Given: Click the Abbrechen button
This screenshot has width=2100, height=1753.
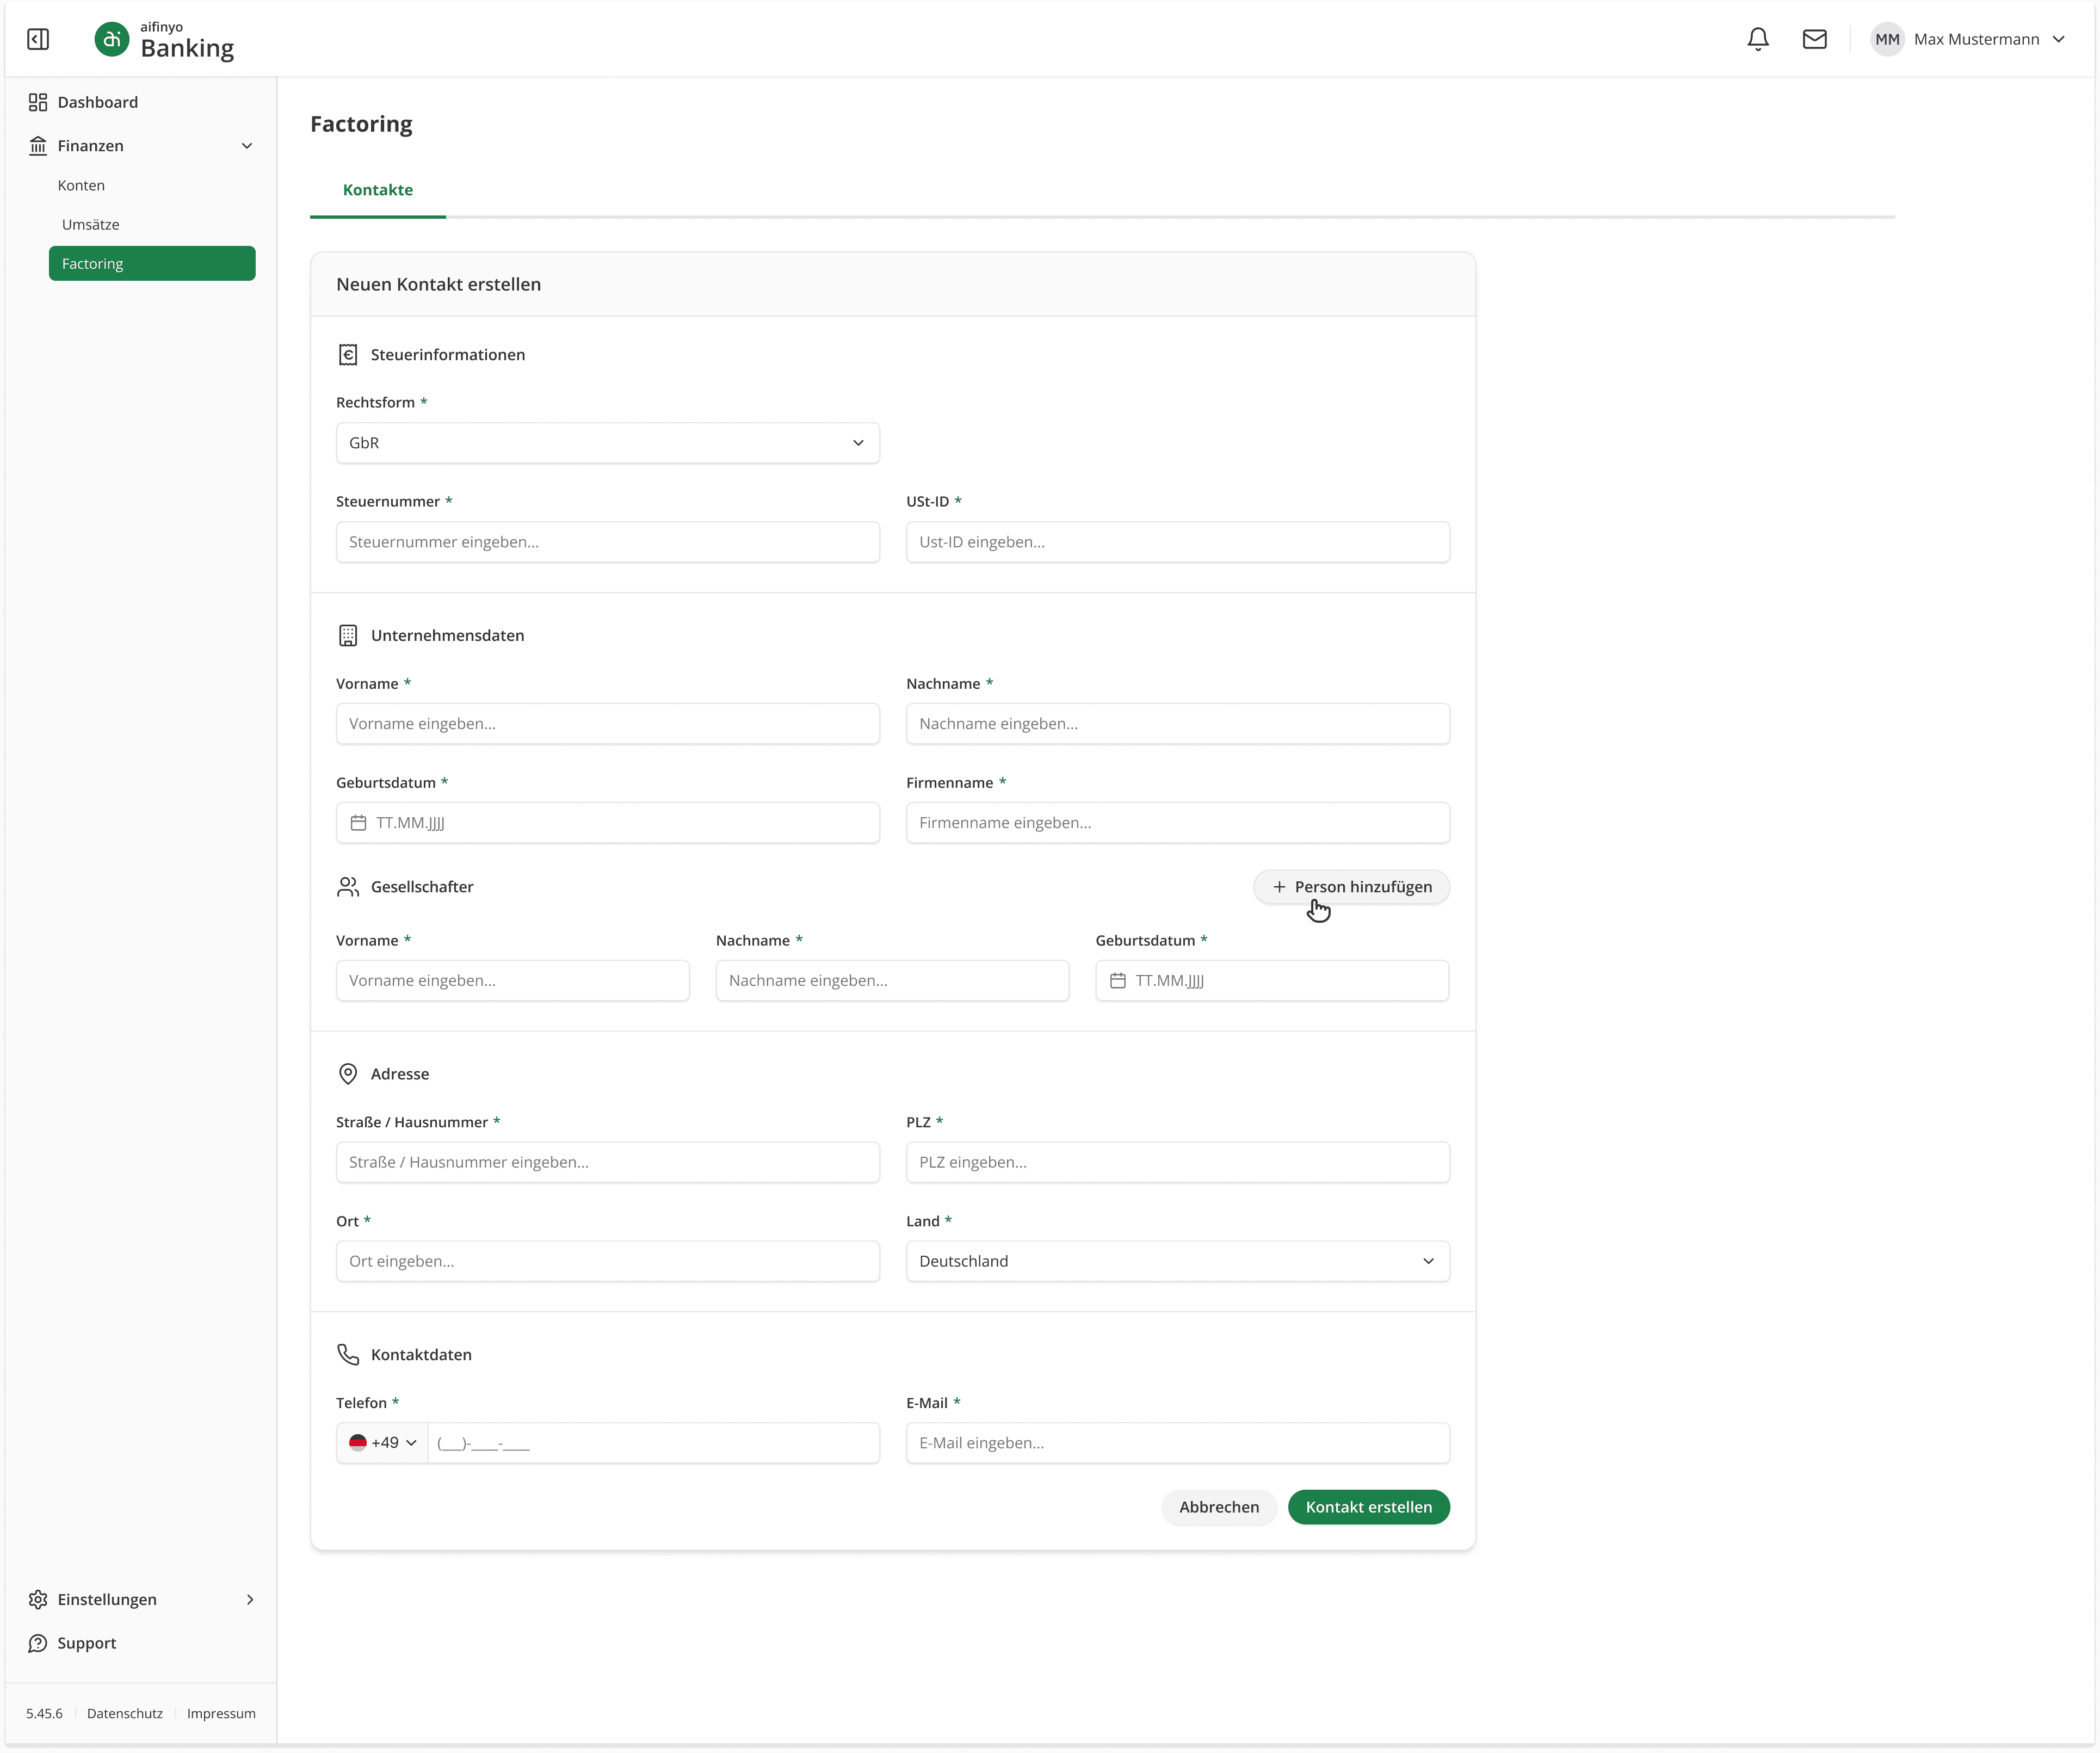Looking at the screenshot, I should [x=1218, y=1507].
